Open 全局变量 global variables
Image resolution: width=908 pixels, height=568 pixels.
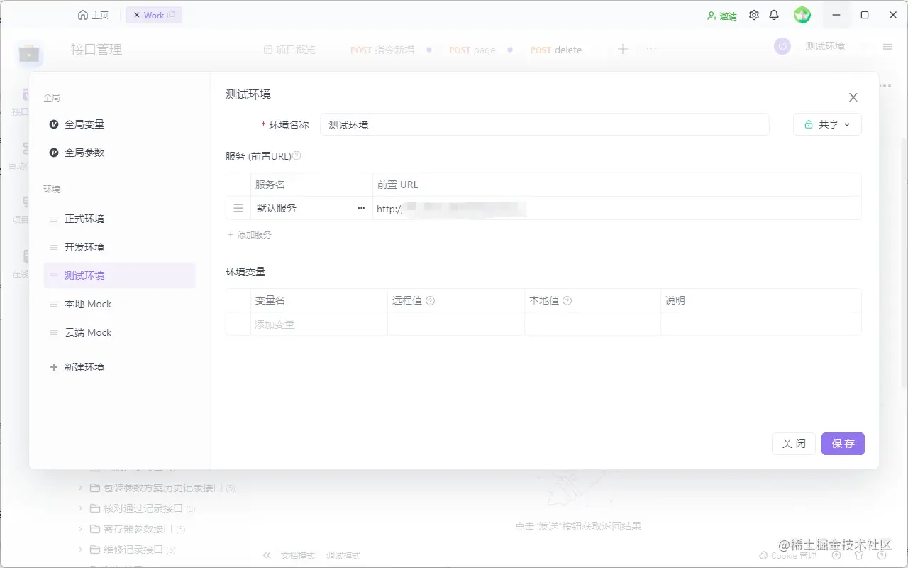click(84, 124)
